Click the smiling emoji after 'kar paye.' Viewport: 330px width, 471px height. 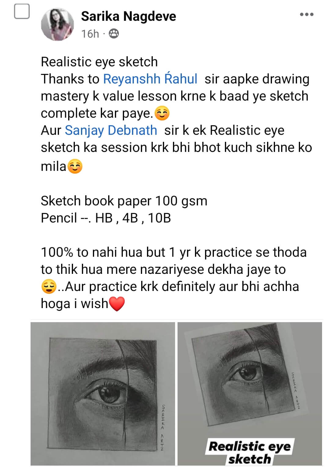162,113
